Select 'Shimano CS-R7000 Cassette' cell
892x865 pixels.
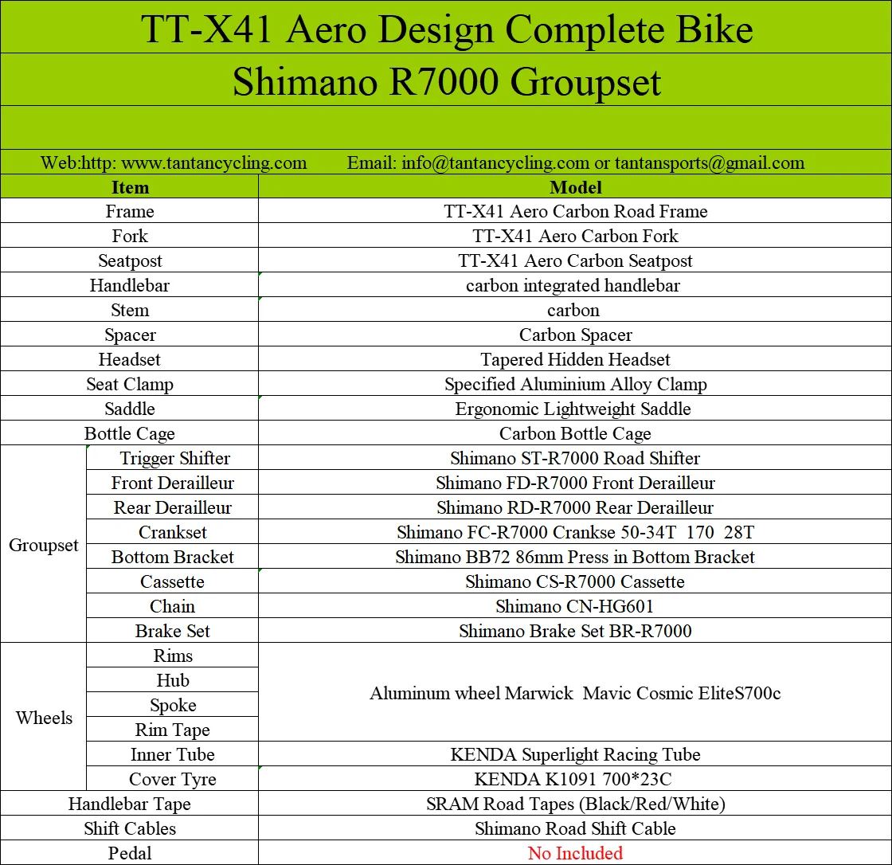[x=575, y=581]
